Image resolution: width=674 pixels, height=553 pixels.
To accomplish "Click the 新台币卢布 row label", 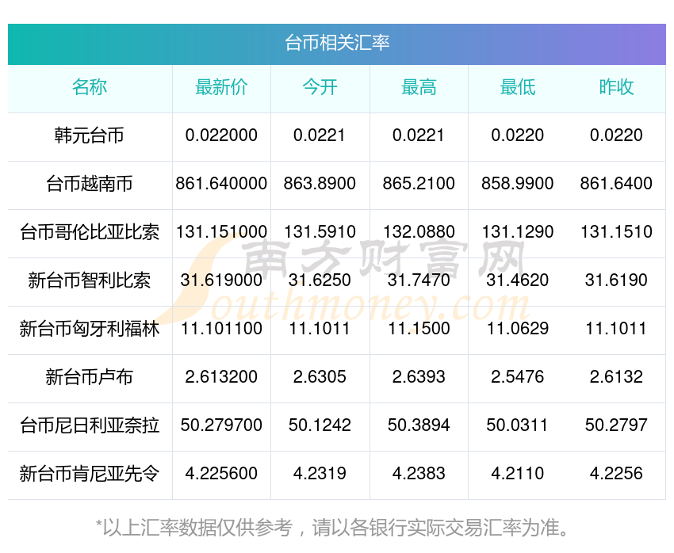I will pos(90,377).
